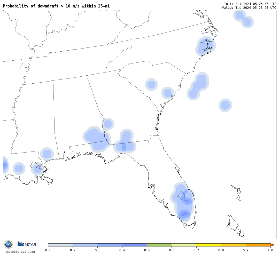
Task: Select the 0.1–0.2 pale gray colorbar segment
Action: pos(60,245)
